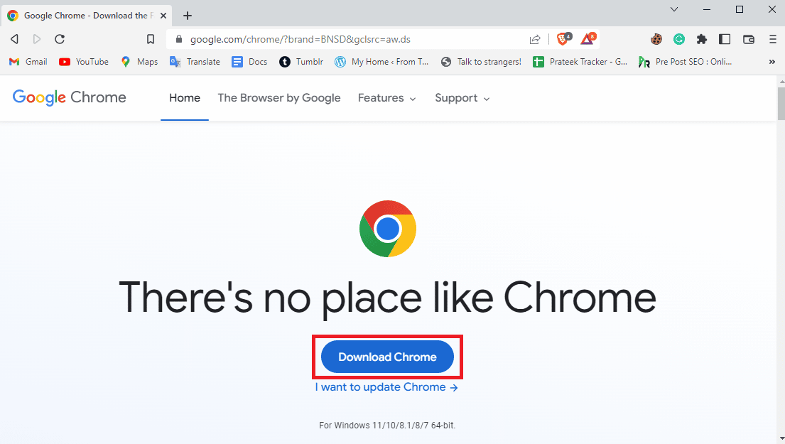Open the Extensions puzzle-piece icon
The height and width of the screenshot is (444, 785).
702,39
